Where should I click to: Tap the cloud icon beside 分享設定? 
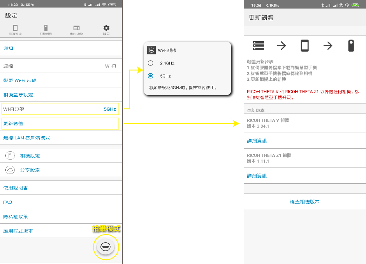[x=10, y=170]
